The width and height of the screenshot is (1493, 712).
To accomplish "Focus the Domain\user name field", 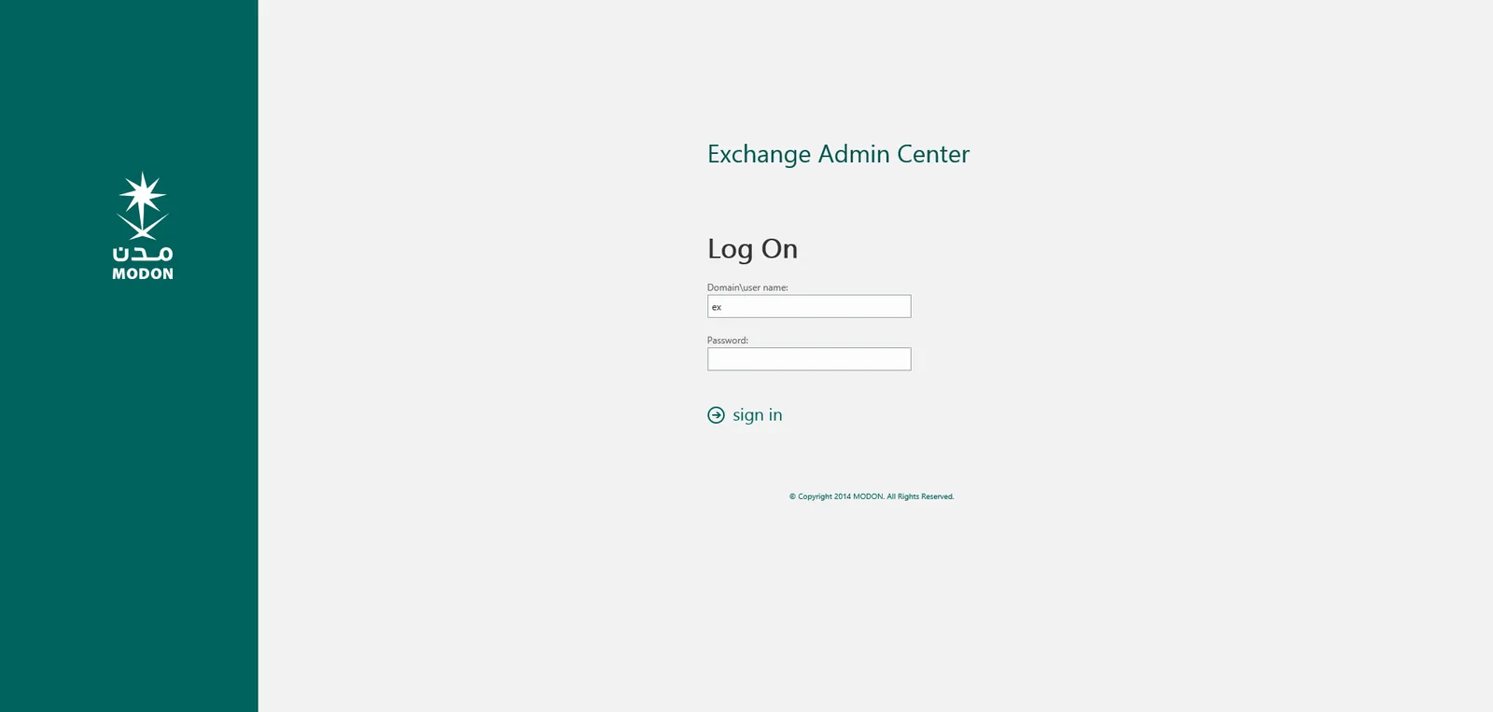I will coord(809,306).
